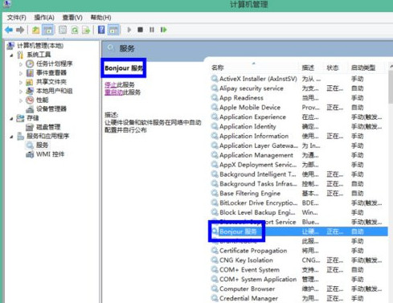Click the Properties toolbar icon

[63, 30]
